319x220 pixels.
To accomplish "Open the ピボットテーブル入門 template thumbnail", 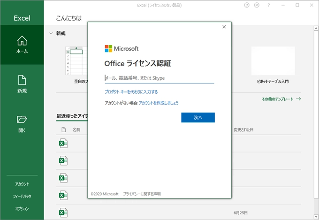I will (x=273, y=61).
